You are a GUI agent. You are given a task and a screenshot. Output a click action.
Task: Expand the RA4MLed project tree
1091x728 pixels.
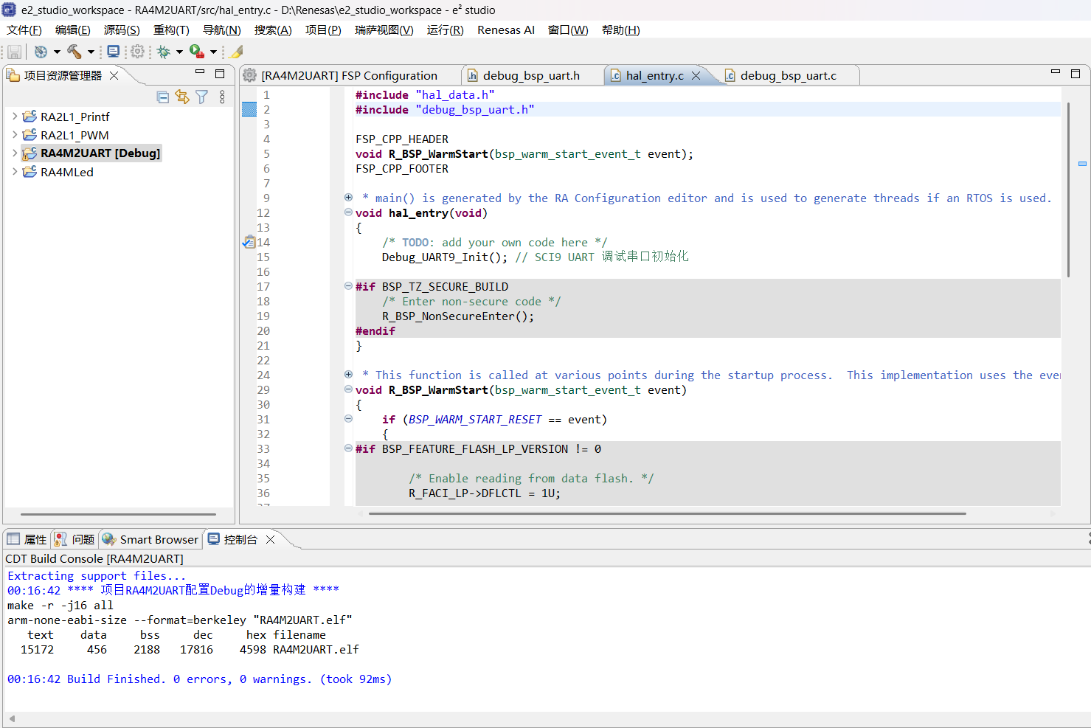(15, 171)
